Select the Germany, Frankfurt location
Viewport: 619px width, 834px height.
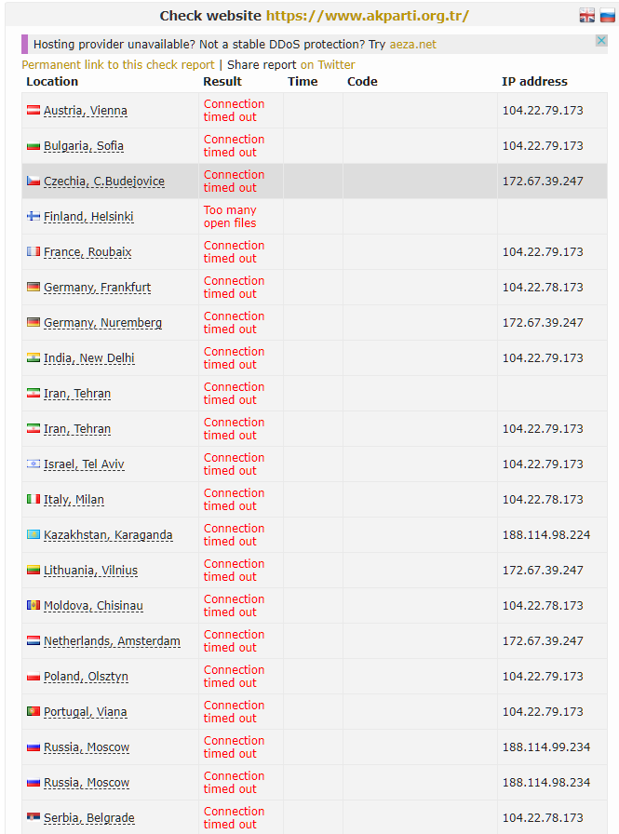tap(97, 288)
